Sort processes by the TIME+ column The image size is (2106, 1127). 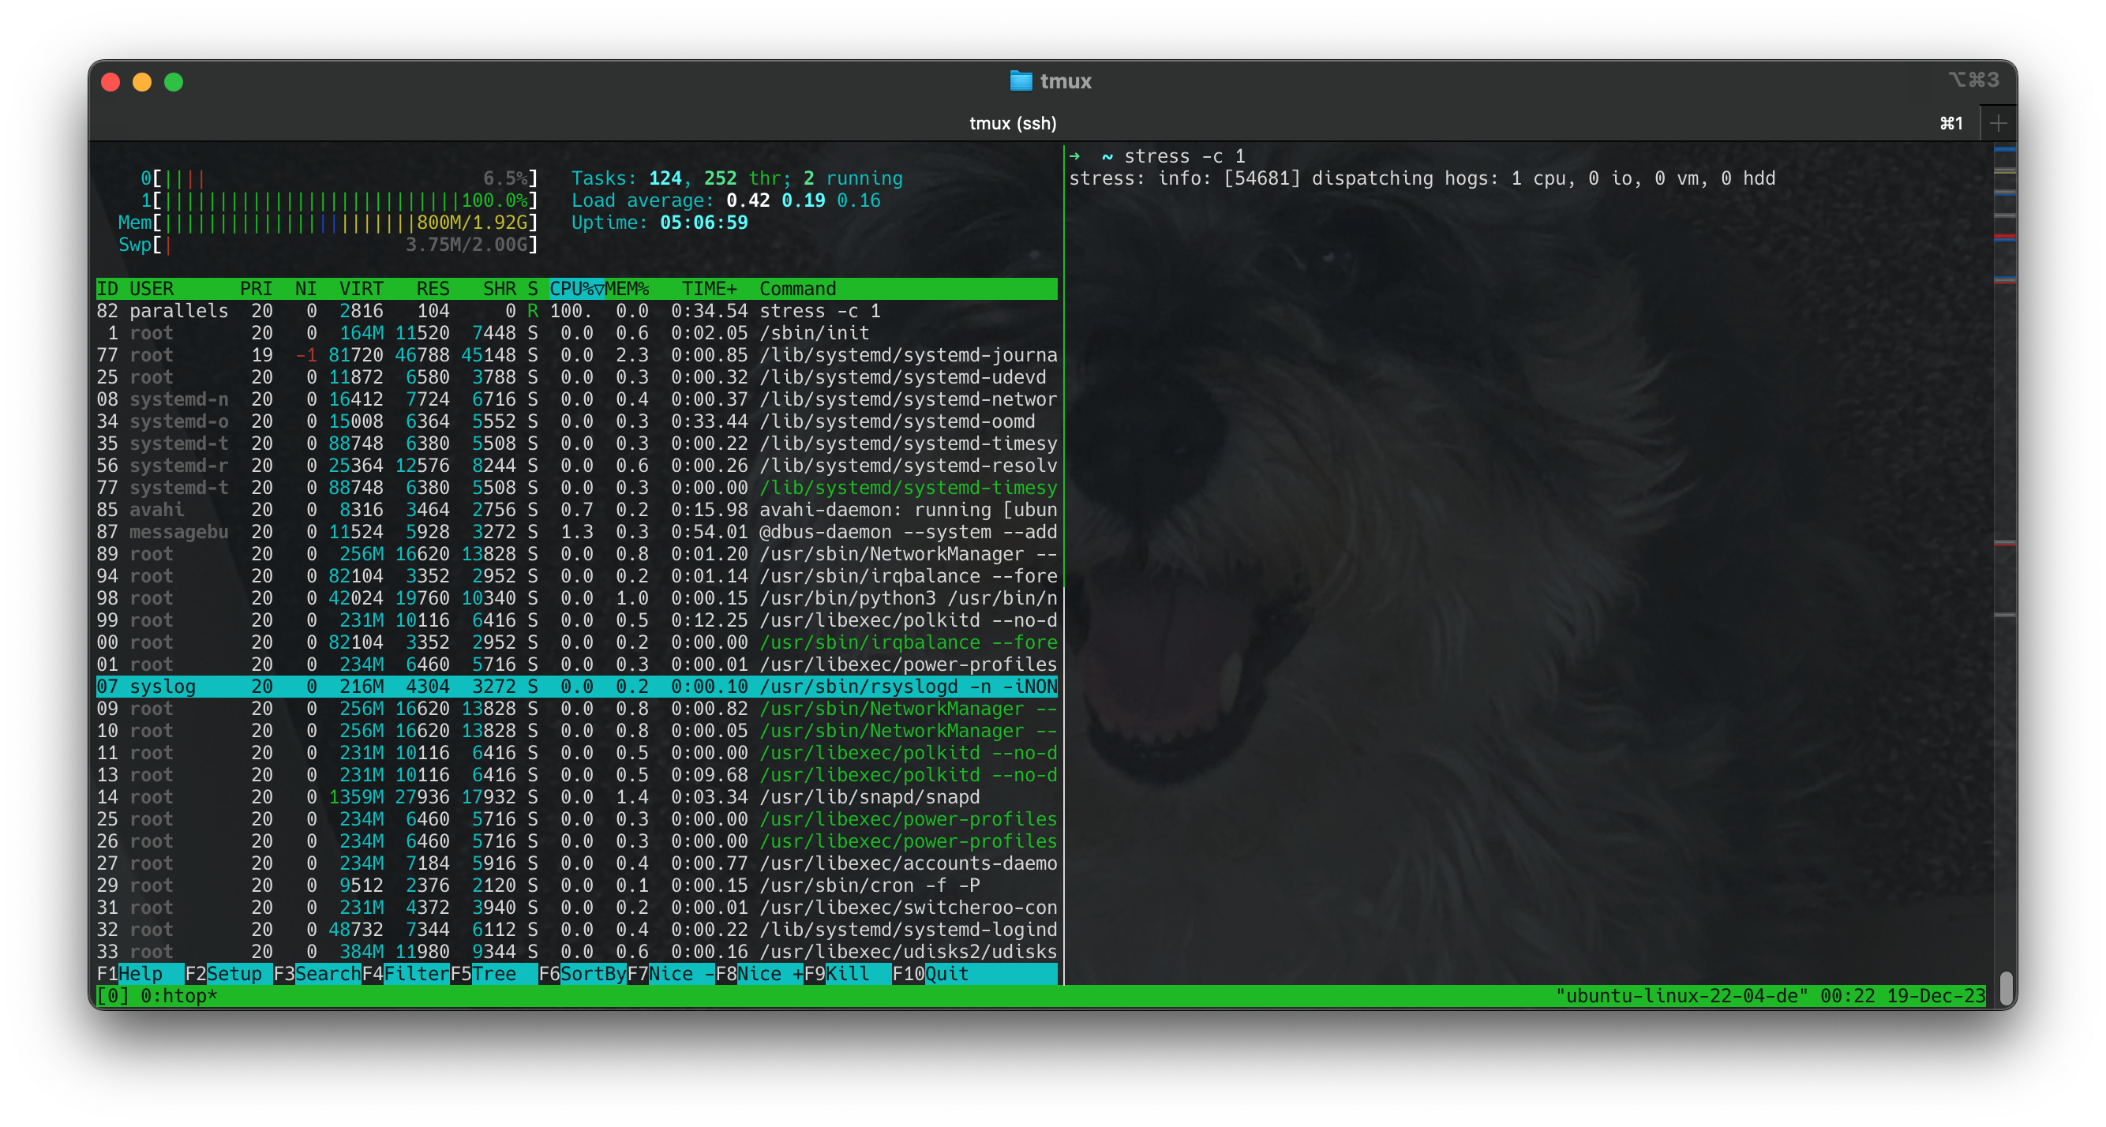[710, 289]
